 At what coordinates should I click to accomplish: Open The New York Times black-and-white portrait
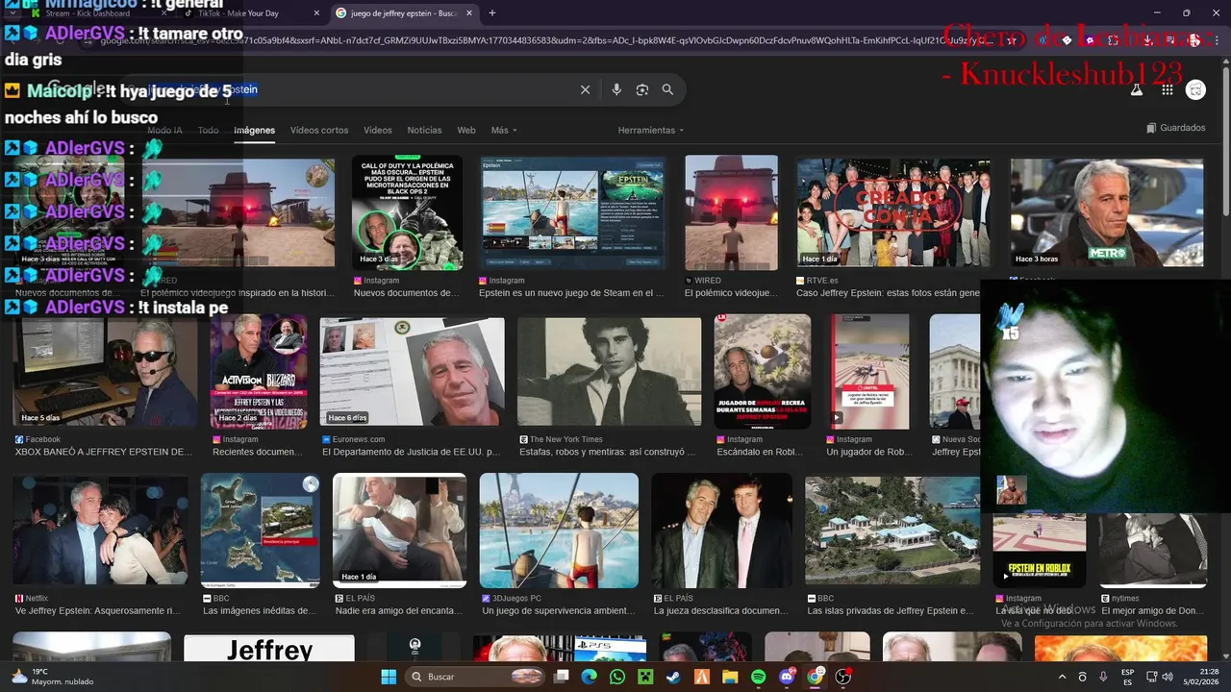click(609, 371)
